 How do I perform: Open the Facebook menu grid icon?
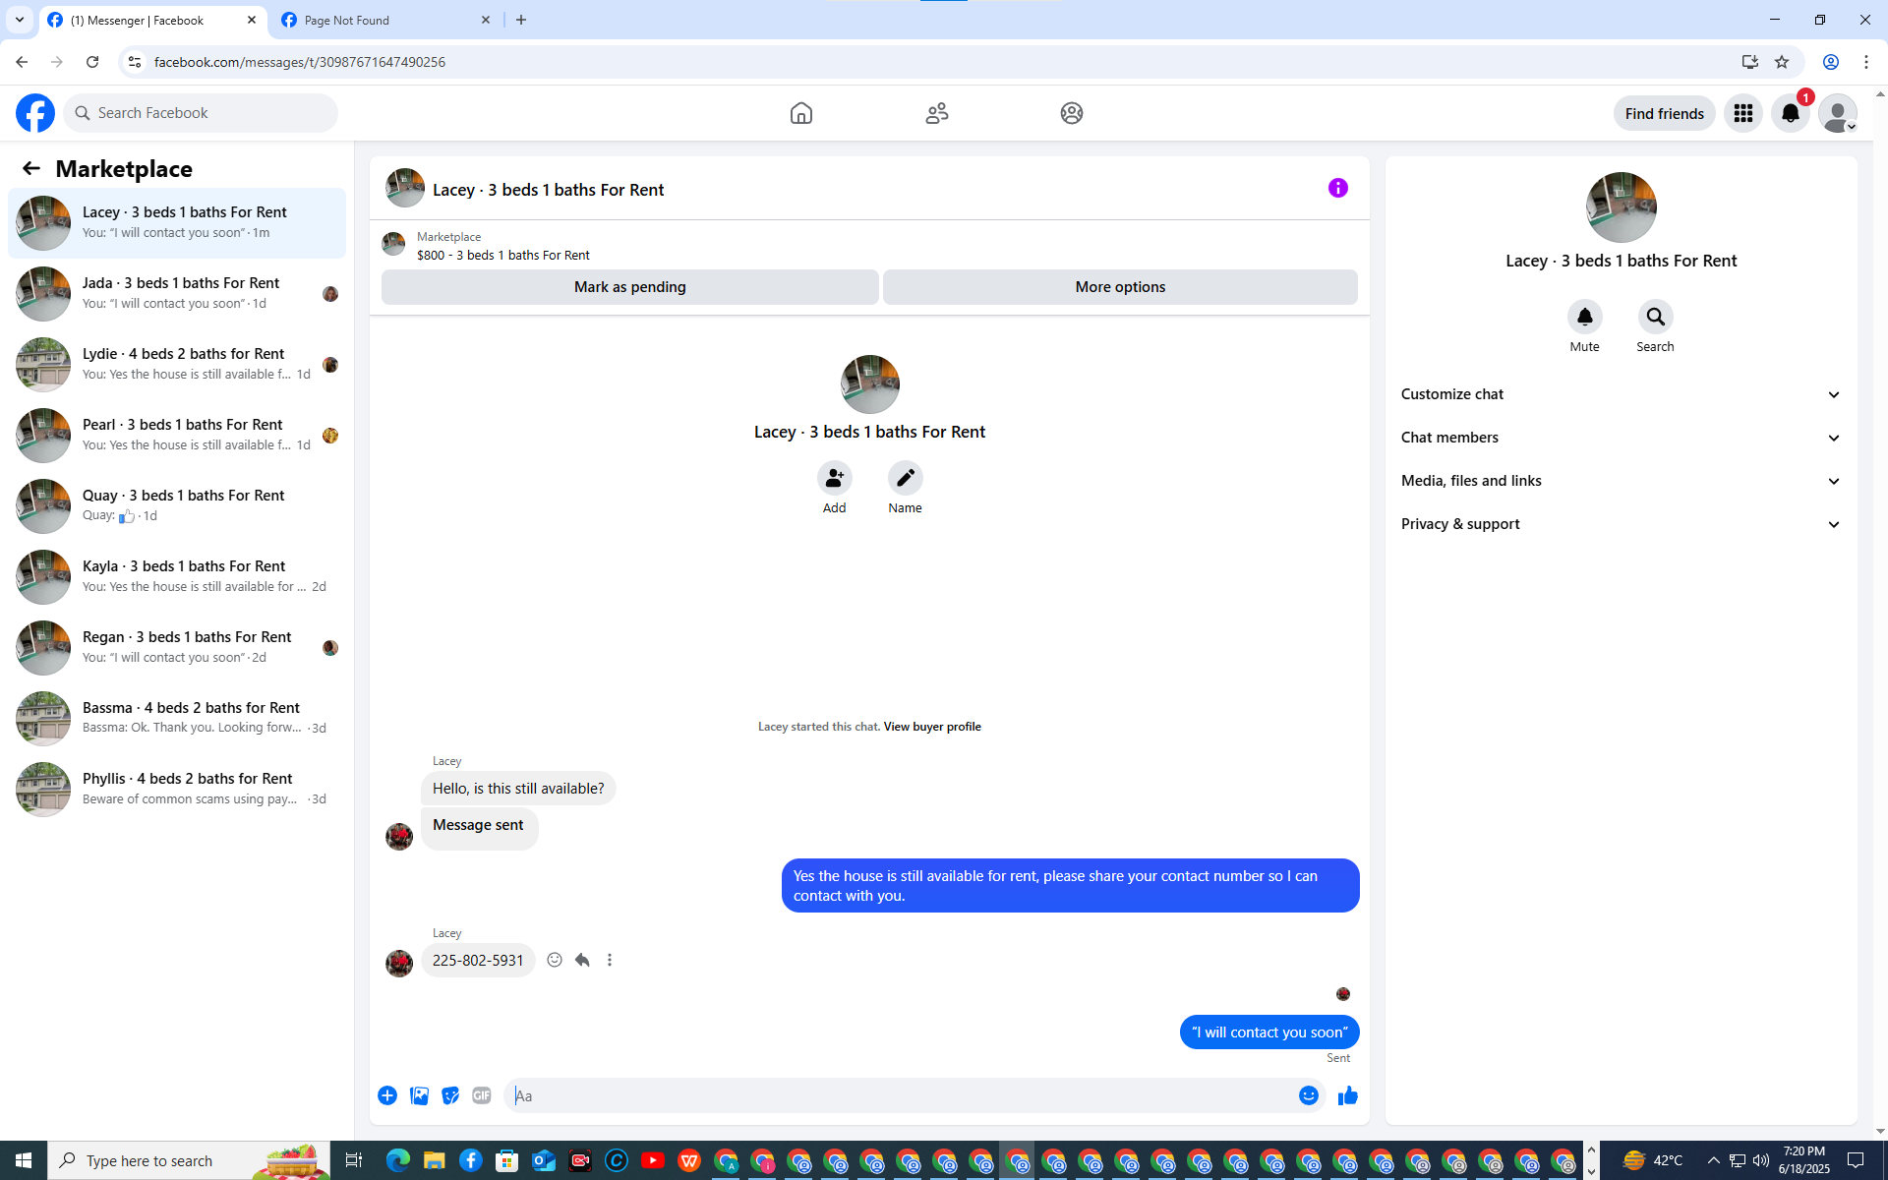[x=1743, y=113]
